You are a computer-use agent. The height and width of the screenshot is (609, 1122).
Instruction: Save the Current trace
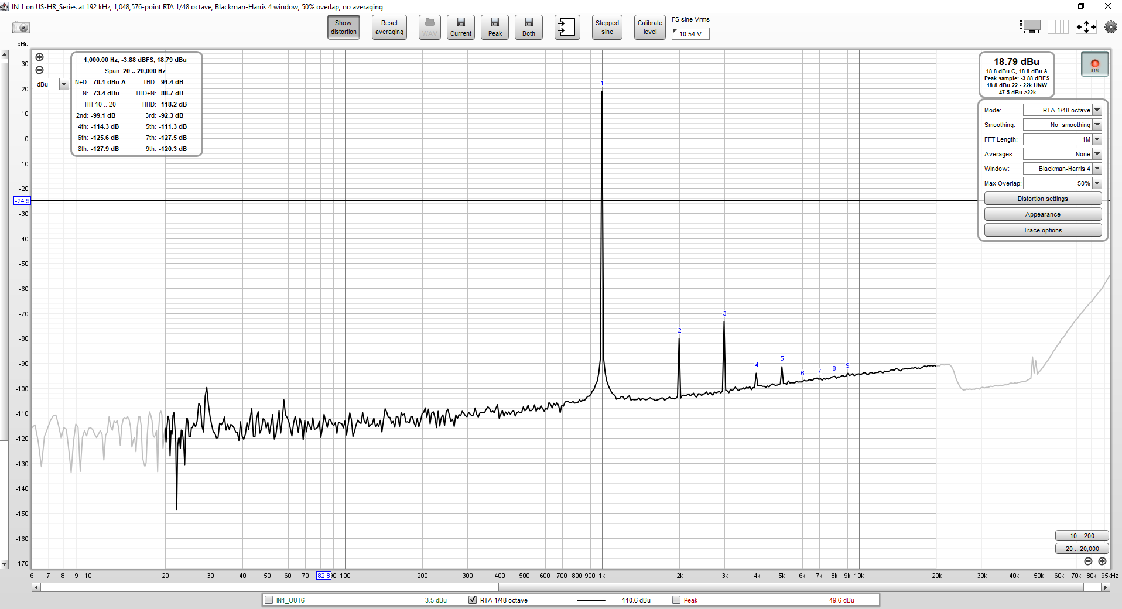click(461, 28)
